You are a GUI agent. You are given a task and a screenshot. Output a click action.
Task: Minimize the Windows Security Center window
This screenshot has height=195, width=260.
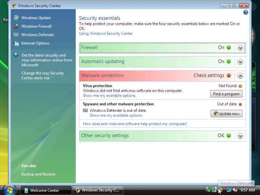pos(225,6)
